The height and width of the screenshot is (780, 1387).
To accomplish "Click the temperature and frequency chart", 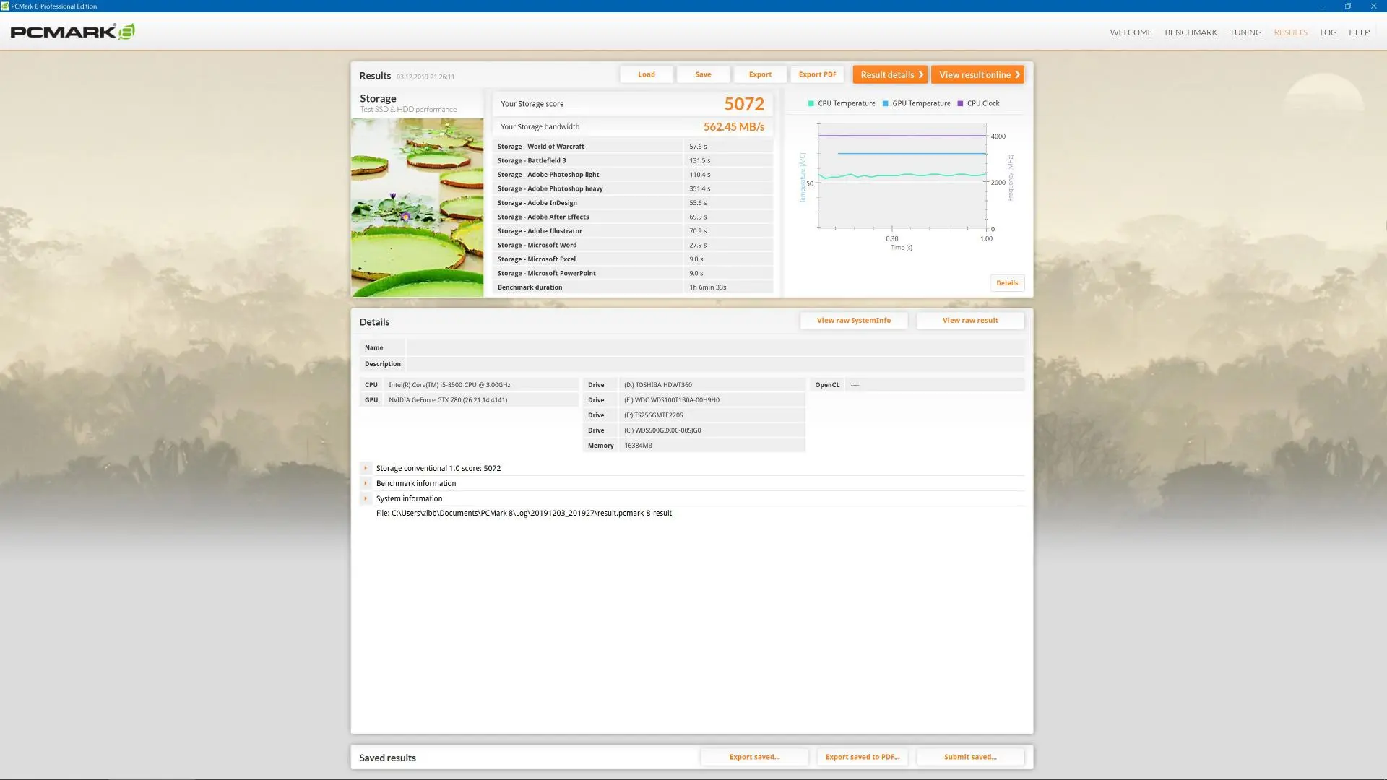I will [902, 176].
